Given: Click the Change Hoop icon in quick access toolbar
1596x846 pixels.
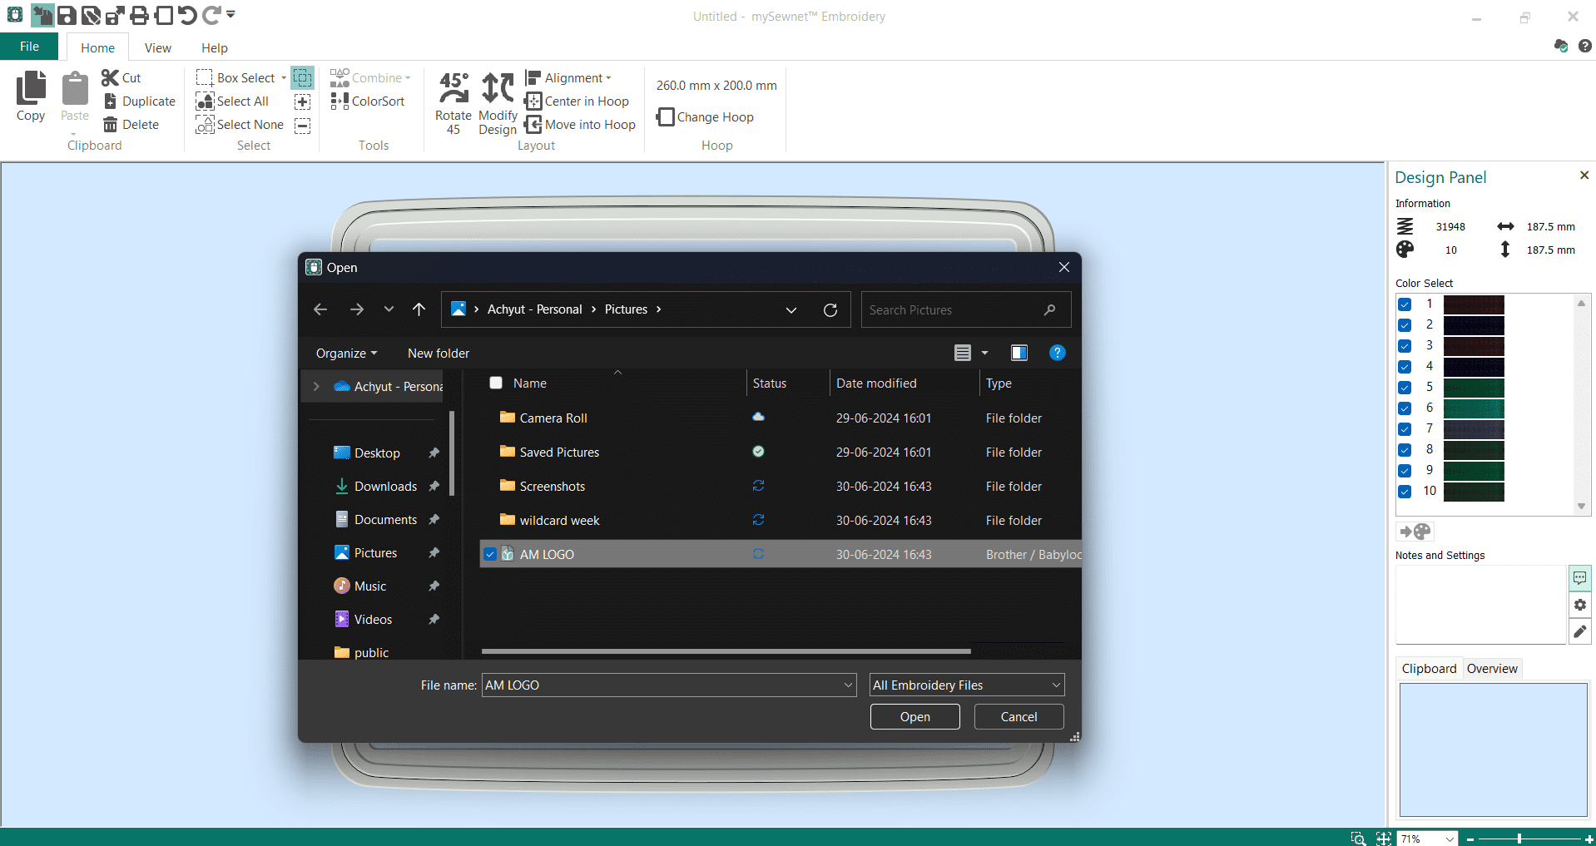Looking at the screenshot, I should [164, 15].
